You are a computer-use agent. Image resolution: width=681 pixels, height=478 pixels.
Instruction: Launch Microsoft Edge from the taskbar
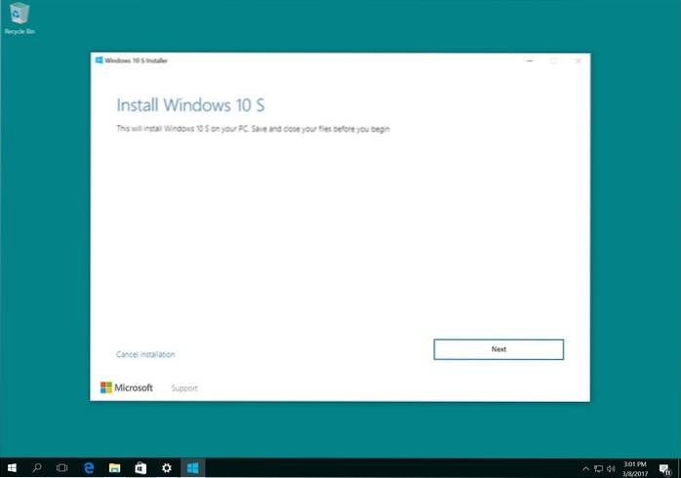pos(88,468)
